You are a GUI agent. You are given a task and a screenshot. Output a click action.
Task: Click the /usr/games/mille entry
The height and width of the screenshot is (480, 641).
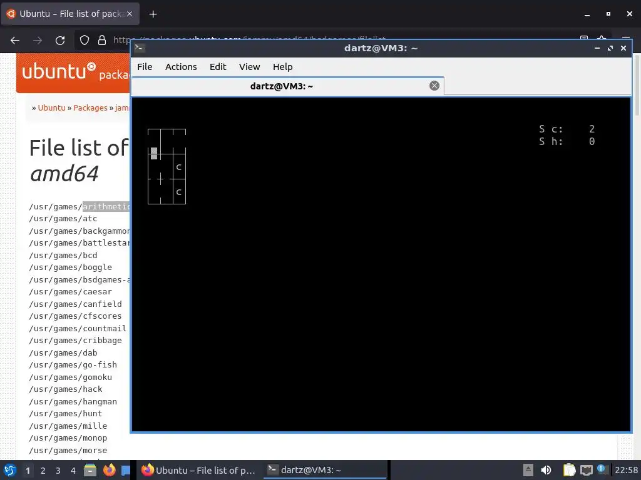coord(68,426)
